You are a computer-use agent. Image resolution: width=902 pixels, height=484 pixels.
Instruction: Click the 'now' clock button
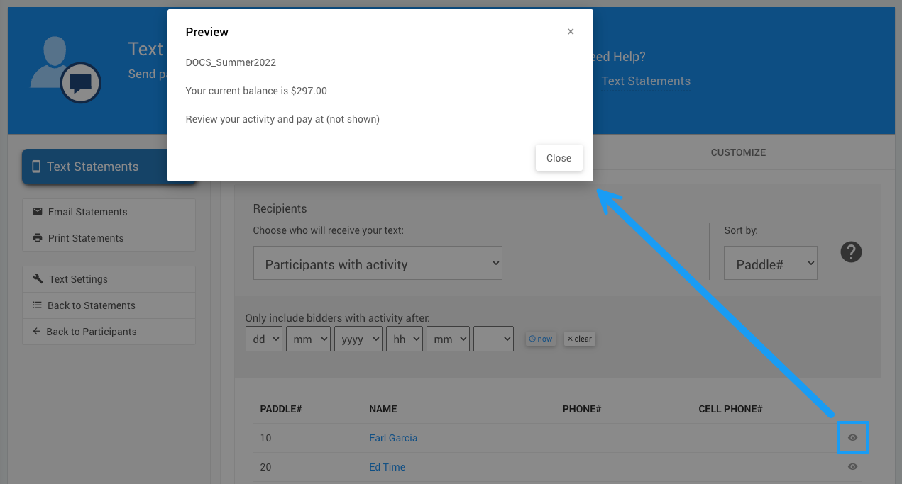click(x=540, y=339)
